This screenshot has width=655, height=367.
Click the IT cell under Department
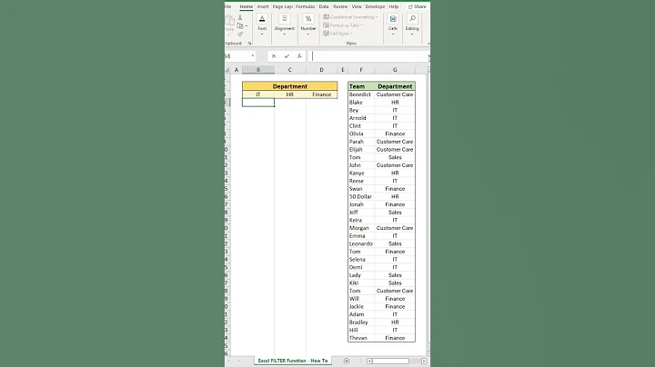[x=258, y=94]
